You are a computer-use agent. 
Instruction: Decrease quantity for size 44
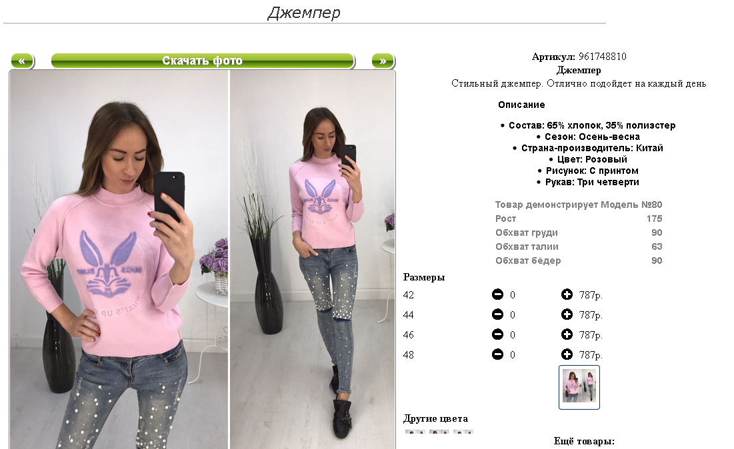[497, 314]
